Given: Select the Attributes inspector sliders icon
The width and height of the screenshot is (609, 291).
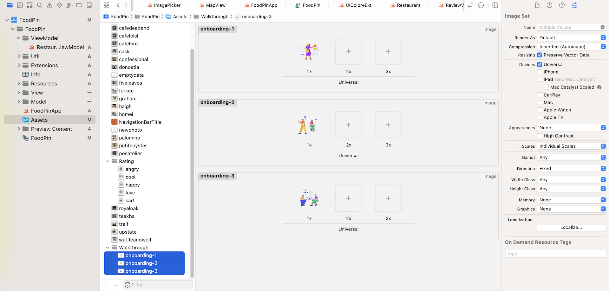Looking at the screenshot, I should (x=574, y=5).
